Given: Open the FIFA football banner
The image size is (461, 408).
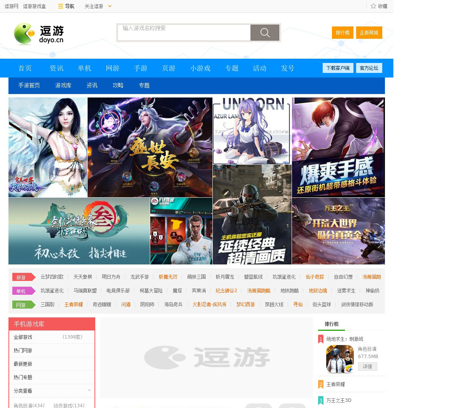Looking at the screenshot, I should (x=181, y=231).
